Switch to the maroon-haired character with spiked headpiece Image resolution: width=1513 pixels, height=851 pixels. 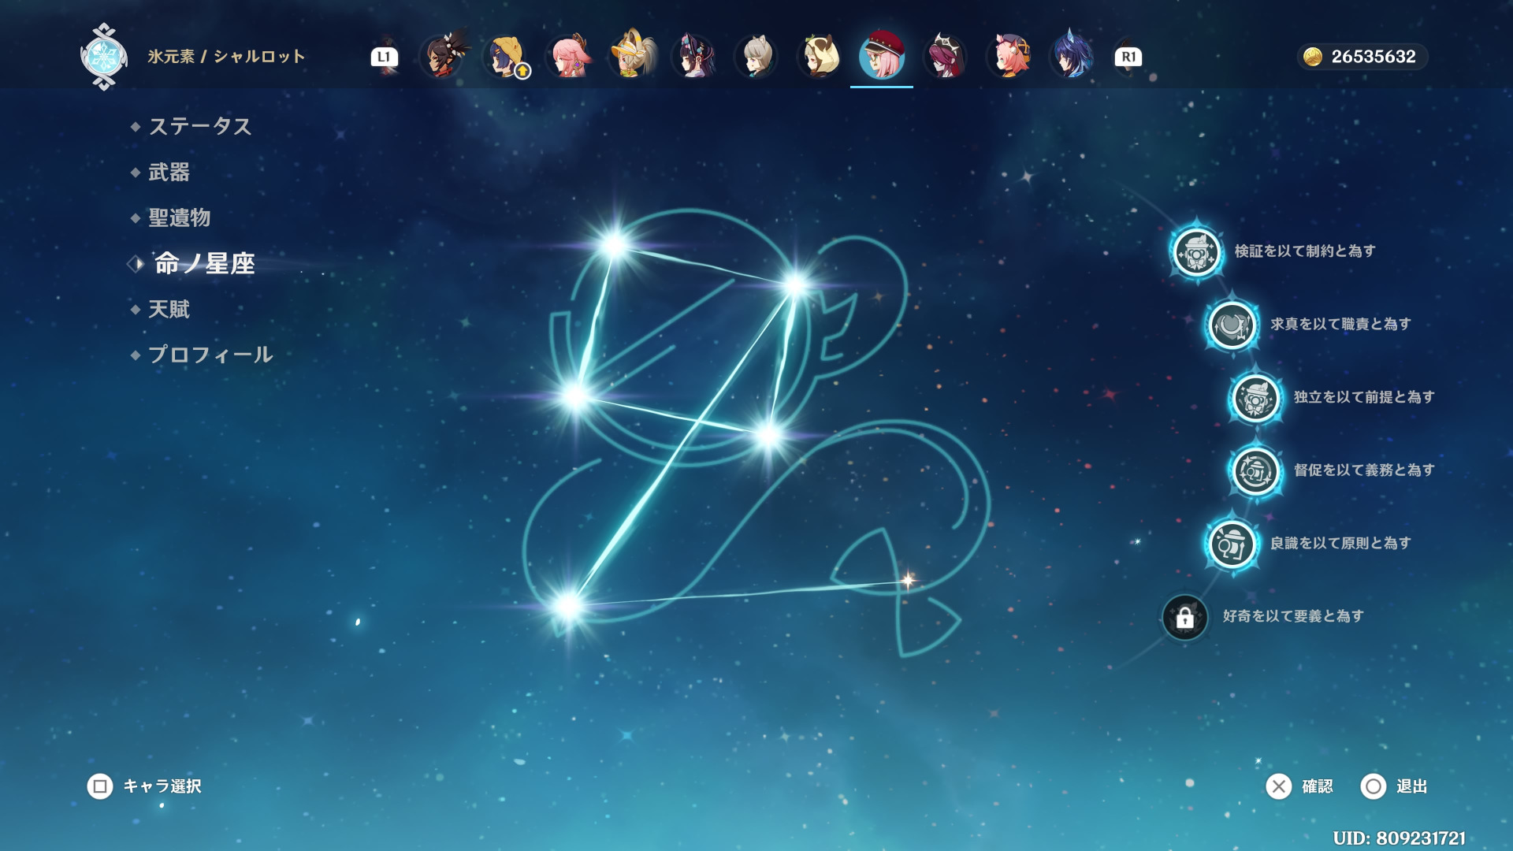click(945, 56)
